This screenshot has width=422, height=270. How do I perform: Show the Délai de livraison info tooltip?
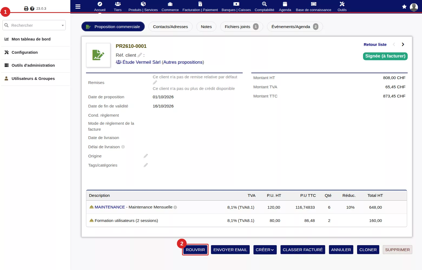click(x=123, y=147)
